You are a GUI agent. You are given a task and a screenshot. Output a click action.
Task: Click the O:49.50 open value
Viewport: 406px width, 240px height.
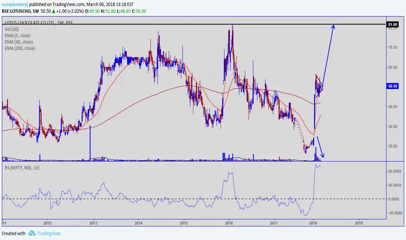tap(92, 11)
